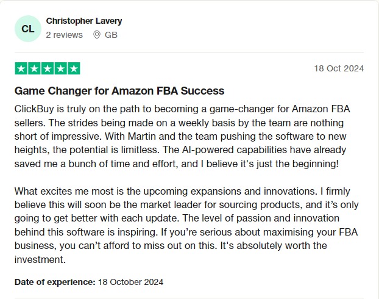
Task: Click the first green rating star
Action: 21,68
